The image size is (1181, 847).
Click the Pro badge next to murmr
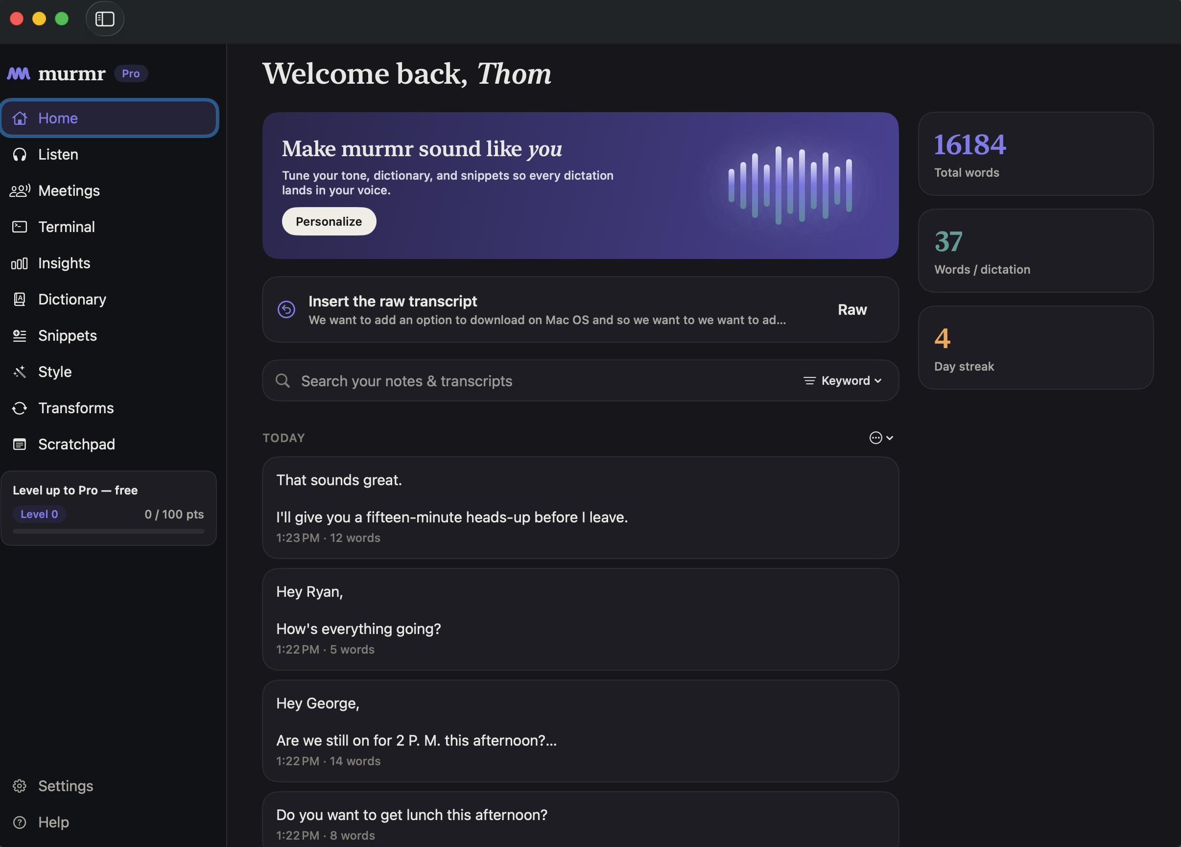131,73
